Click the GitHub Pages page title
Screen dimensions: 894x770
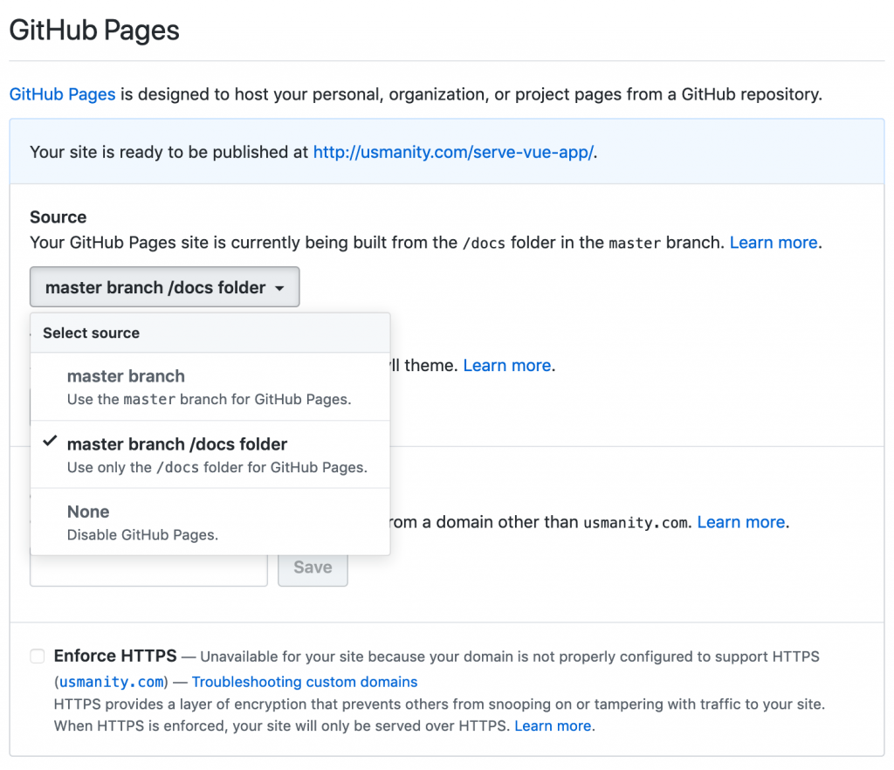tap(94, 31)
